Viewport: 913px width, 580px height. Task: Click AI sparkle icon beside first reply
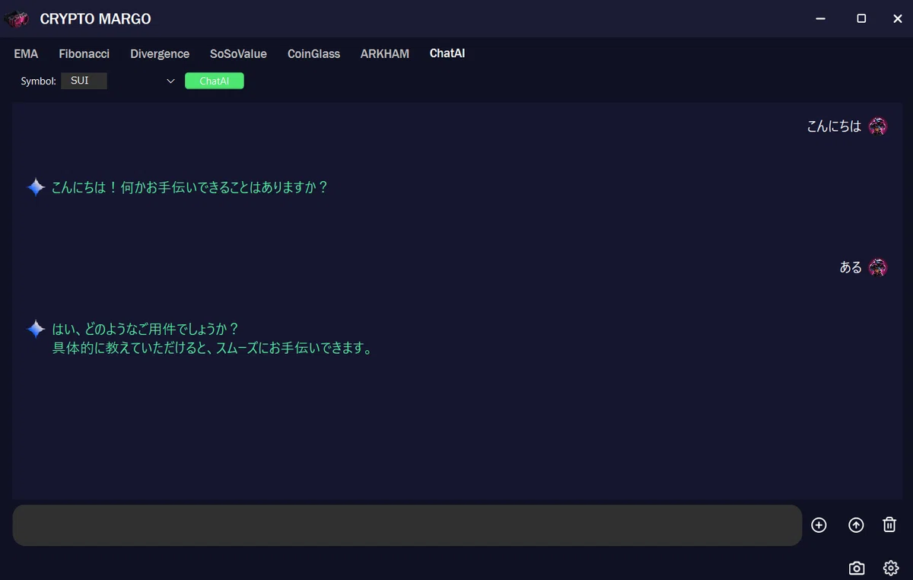point(36,187)
